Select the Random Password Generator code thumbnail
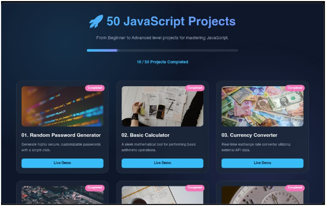Viewport: 326px width, 206px height. pyautogui.click(x=63, y=106)
